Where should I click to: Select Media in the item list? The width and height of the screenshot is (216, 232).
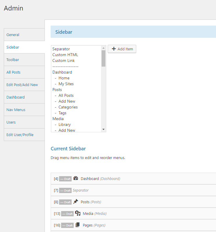point(76,119)
